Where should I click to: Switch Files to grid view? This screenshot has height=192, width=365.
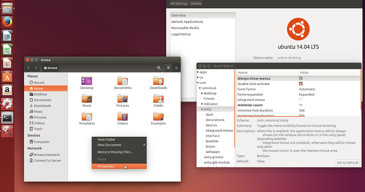coord(176,68)
